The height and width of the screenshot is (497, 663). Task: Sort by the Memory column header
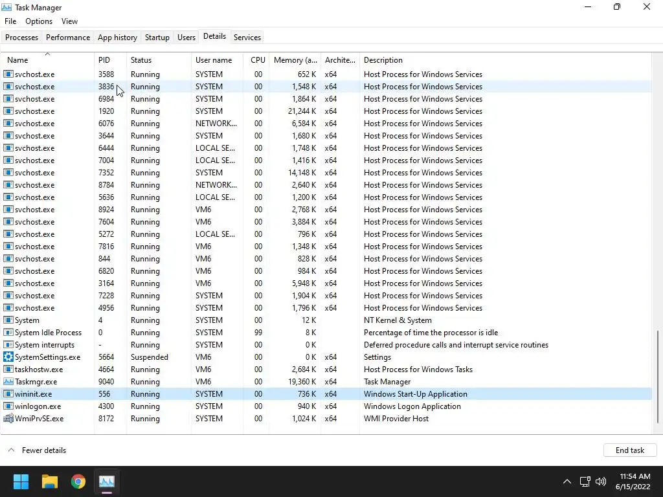tap(295, 60)
